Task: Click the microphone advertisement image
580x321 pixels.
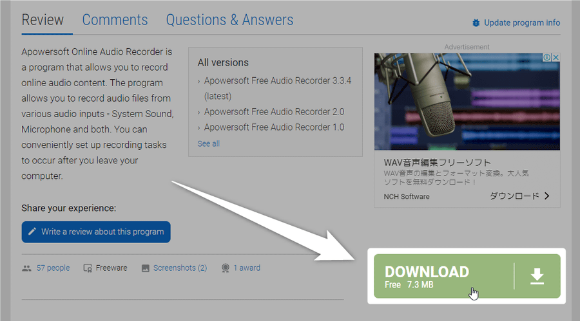Action: click(x=467, y=102)
